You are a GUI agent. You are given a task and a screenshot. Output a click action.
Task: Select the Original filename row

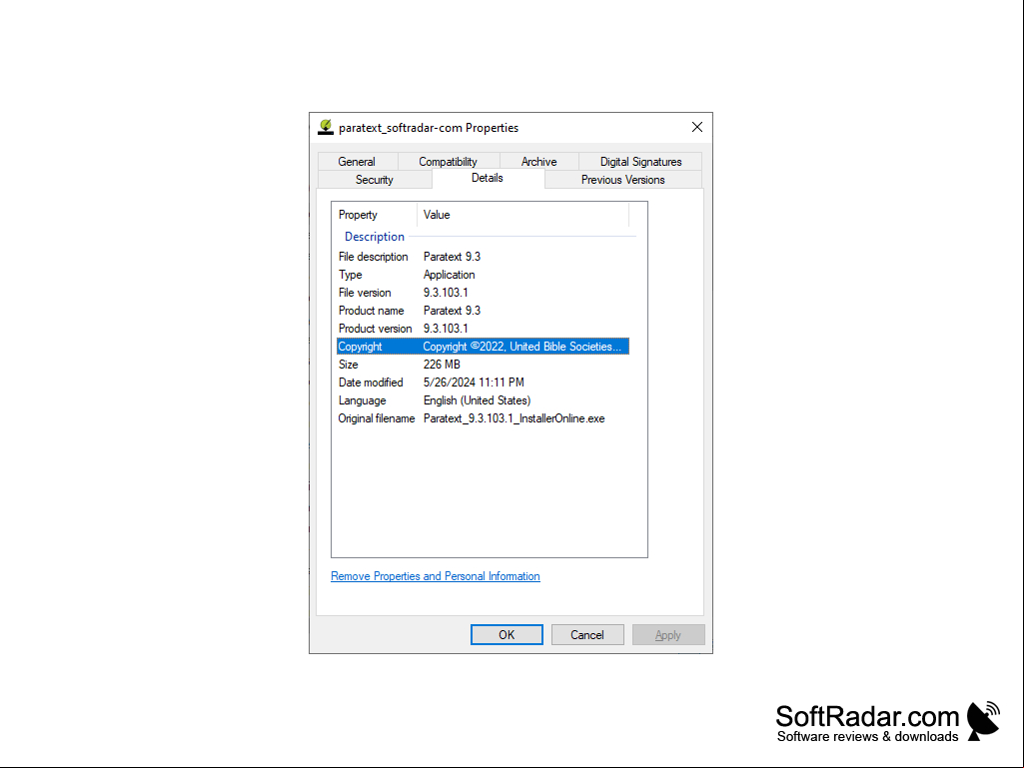coord(483,418)
